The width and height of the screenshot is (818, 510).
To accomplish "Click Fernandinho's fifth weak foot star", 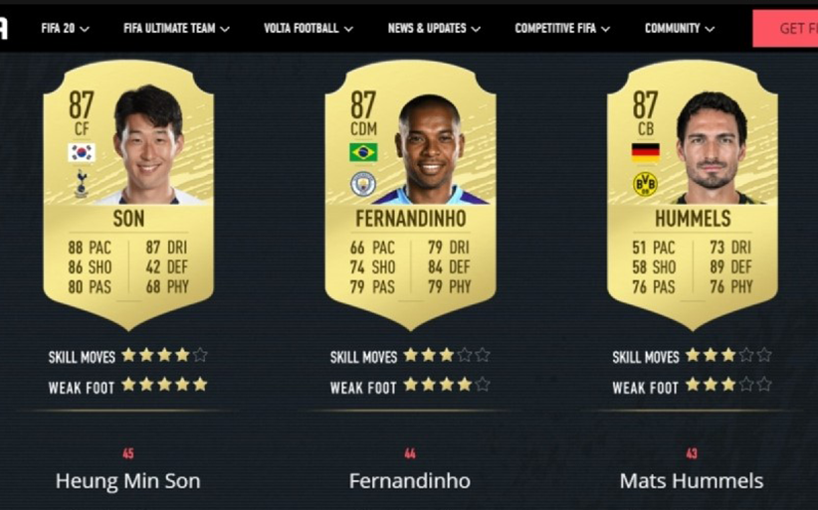I will point(483,385).
